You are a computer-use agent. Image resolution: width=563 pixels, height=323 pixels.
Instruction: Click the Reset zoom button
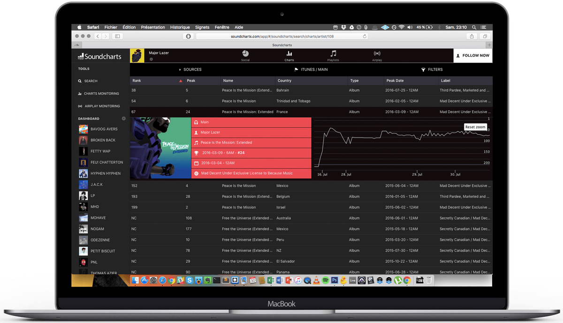coord(475,127)
